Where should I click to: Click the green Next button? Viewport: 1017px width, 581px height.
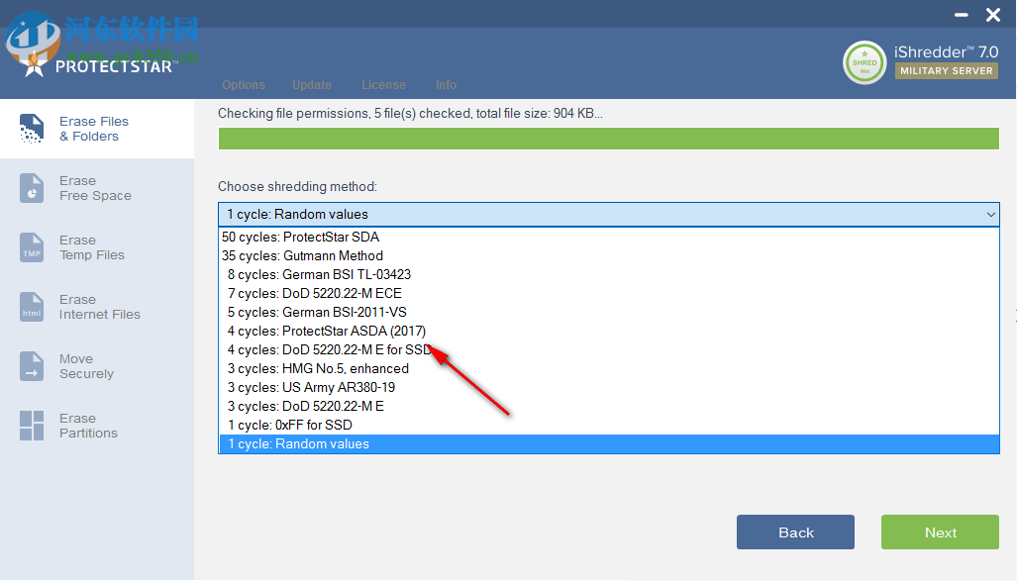[x=940, y=533]
